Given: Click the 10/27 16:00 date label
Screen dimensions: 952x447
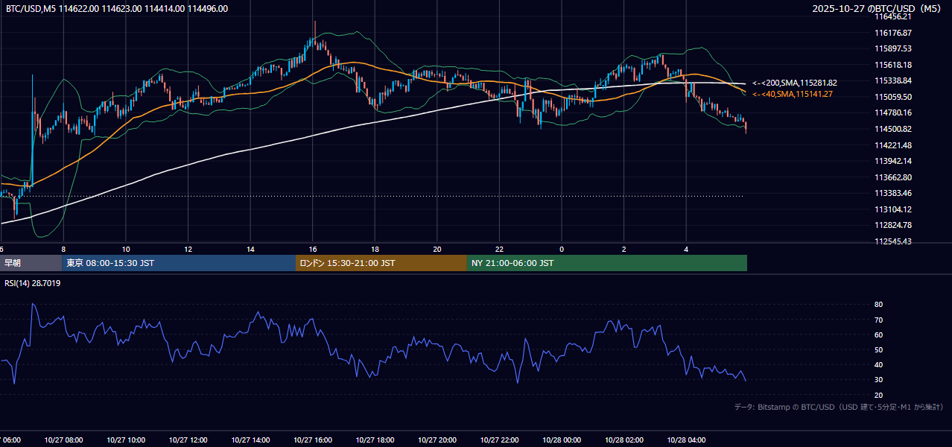Looking at the screenshot, I should 313,440.
